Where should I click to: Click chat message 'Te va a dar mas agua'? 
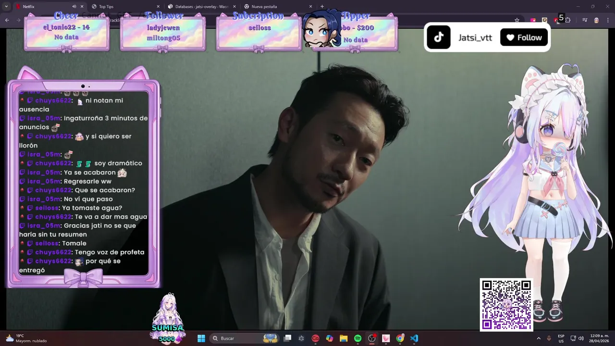click(x=111, y=217)
